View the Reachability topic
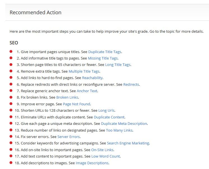 (92, 78)
